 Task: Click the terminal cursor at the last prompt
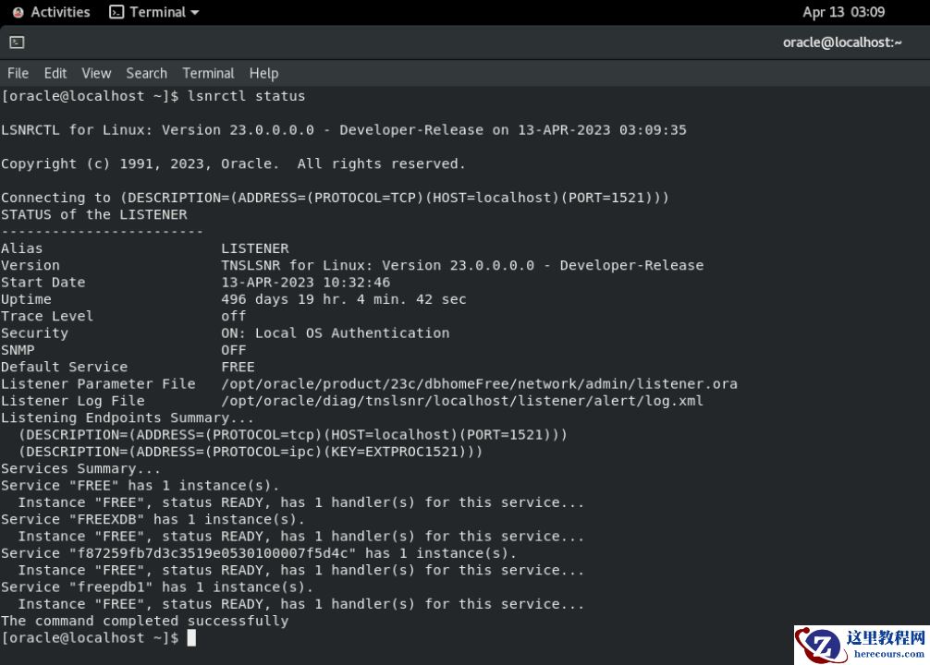(x=191, y=638)
